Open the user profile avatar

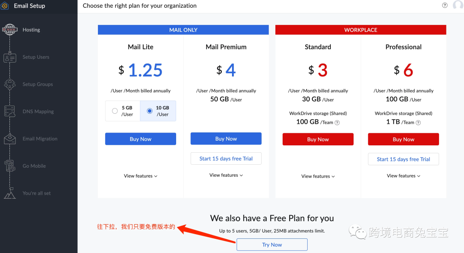[x=458, y=6]
